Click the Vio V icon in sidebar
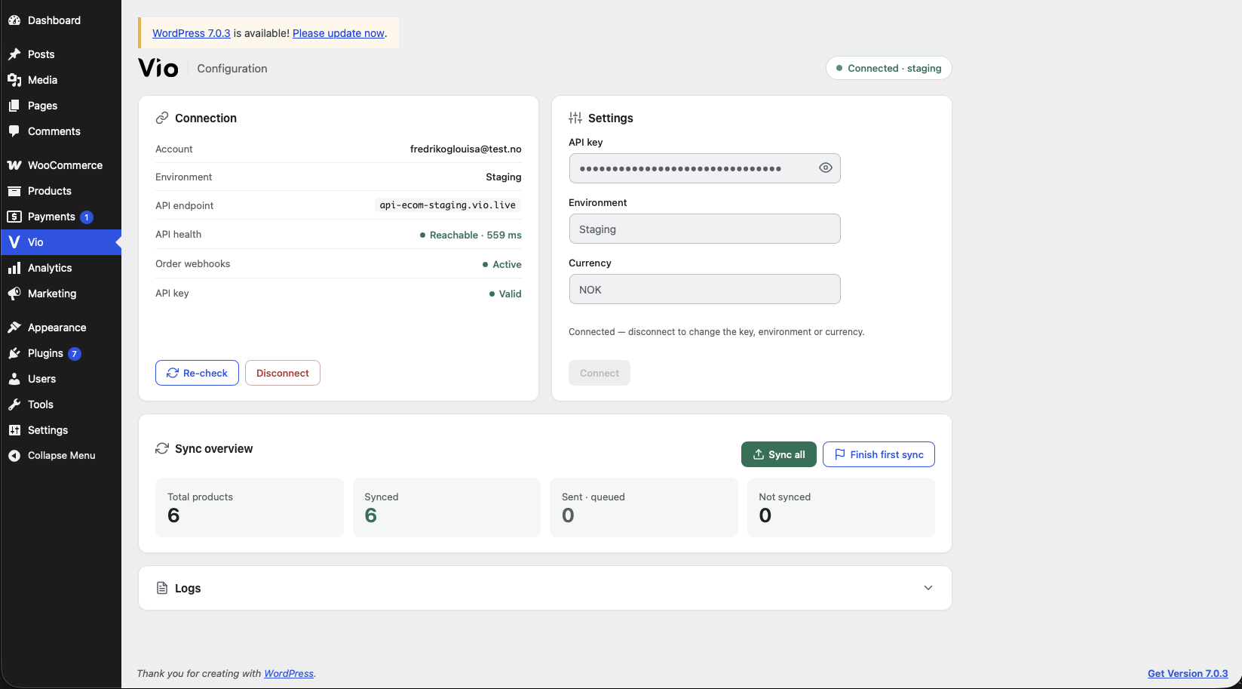This screenshot has height=689, width=1242. [14, 242]
